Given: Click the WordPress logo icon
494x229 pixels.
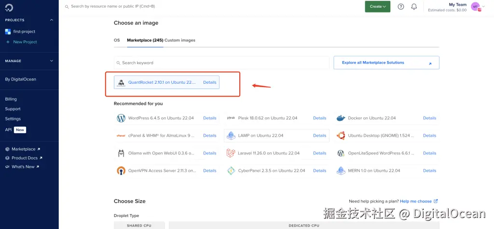Looking at the screenshot, I should (x=121, y=118).
